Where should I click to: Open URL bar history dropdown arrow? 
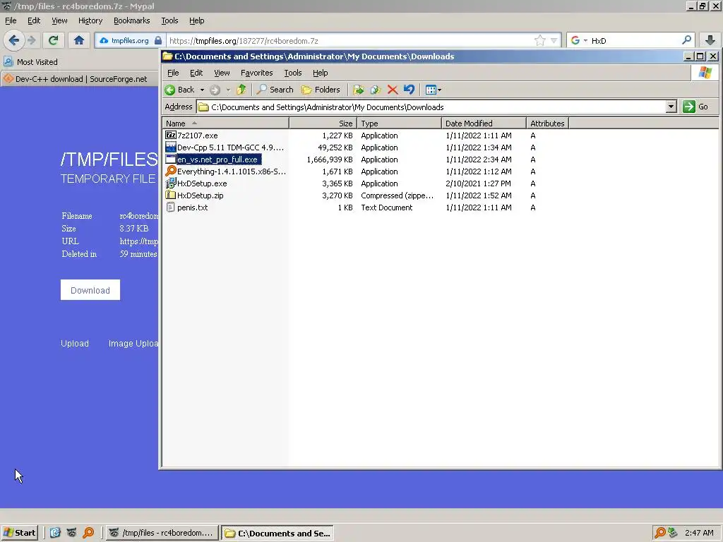(554, 40)
